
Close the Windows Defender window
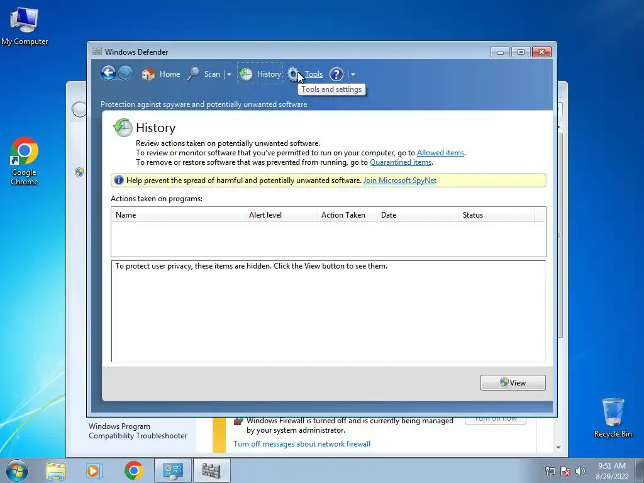click(x=541, y=52)
